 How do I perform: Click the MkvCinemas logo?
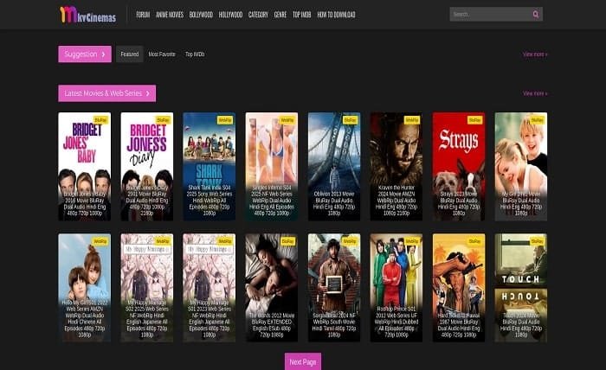[x=87, y=15]
